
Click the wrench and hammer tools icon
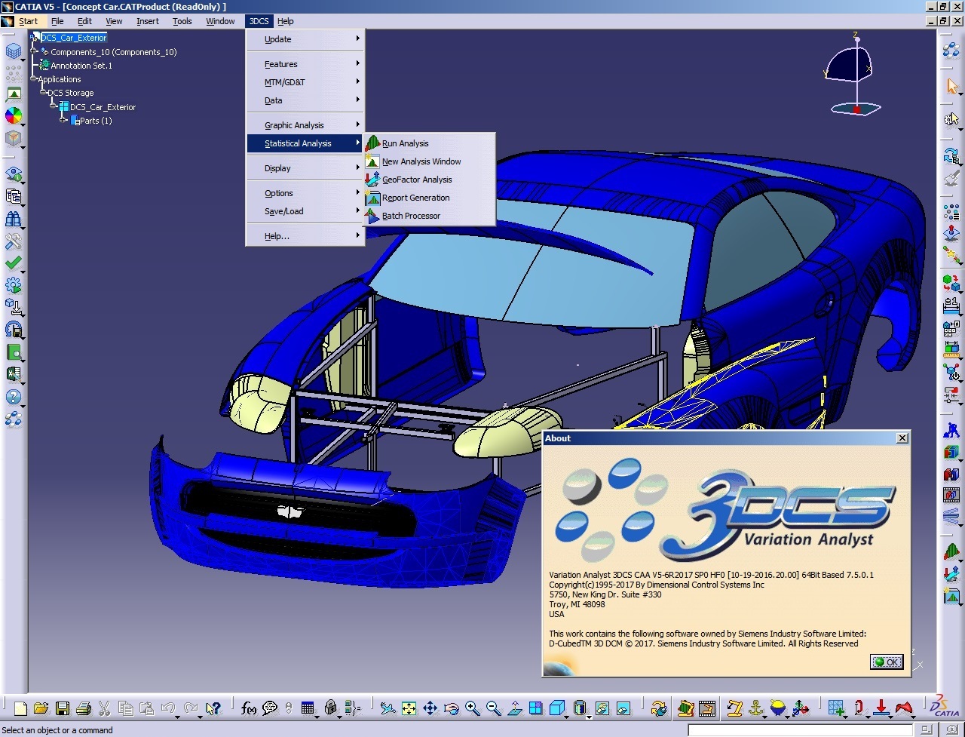coord(14,241)
